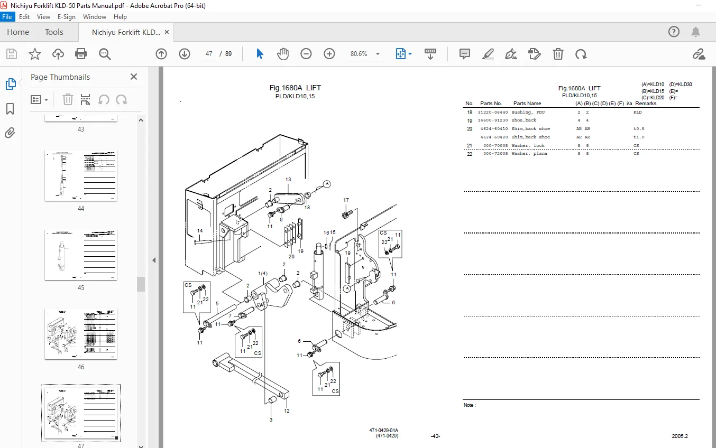Rotate the page clockwise icon
Image resolution: width=716 pixels, height=448 pixels.
pos(581,54)
